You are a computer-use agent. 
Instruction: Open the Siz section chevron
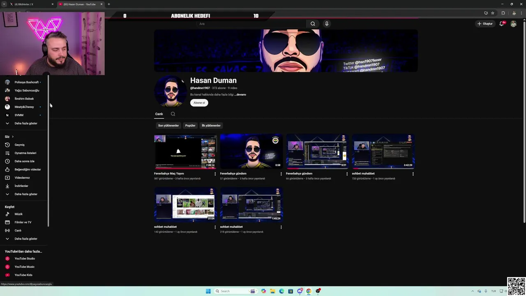12,136
